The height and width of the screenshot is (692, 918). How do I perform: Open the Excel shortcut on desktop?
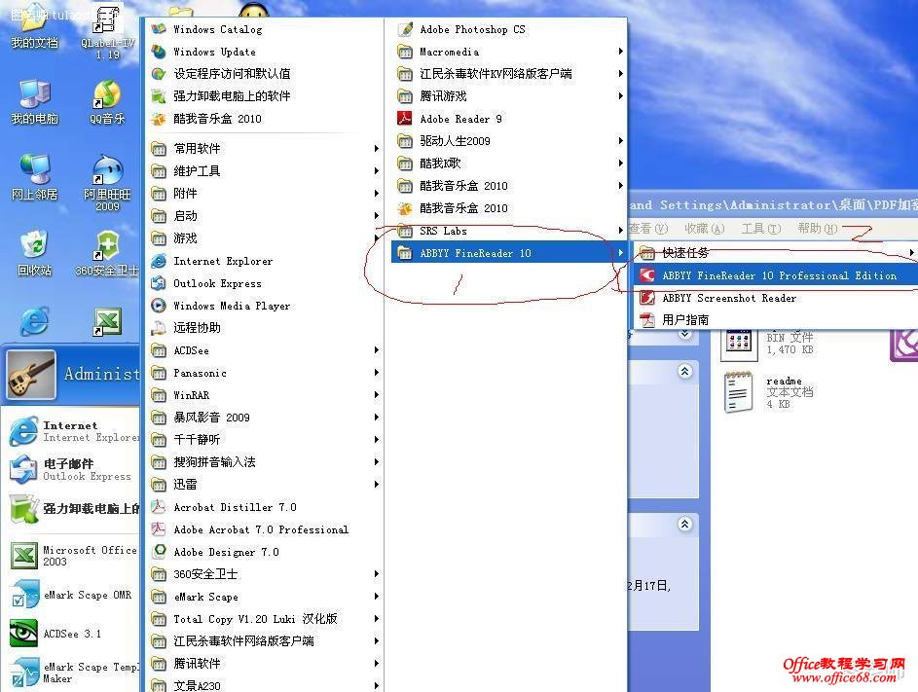click(107, 322)
